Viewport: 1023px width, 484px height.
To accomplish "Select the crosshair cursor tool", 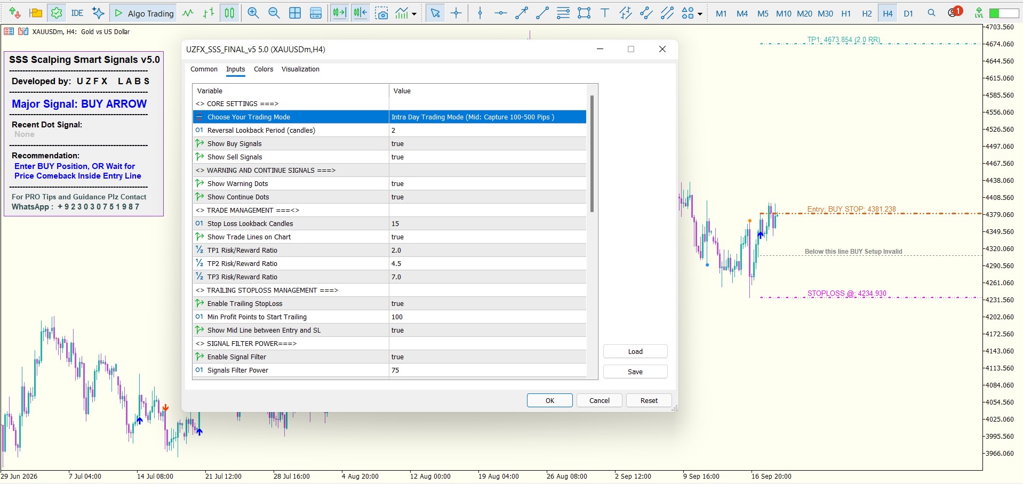I will (x=456, y=13).
